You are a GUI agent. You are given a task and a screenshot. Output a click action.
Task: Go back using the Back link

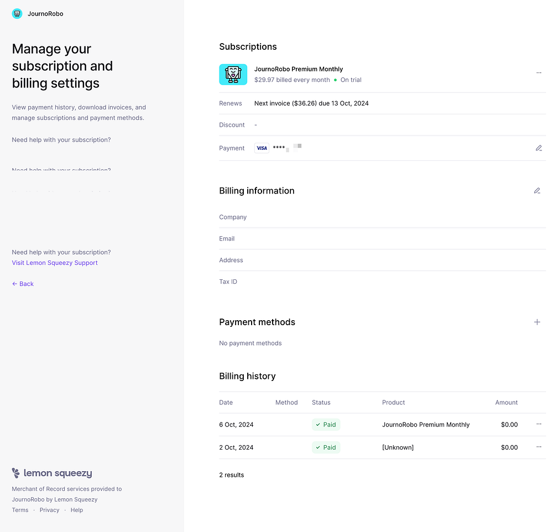coord(23,284)
